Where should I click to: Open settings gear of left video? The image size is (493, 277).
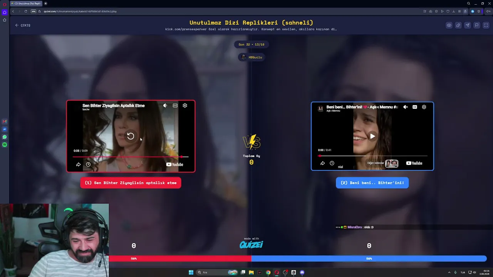coord(185,105)
